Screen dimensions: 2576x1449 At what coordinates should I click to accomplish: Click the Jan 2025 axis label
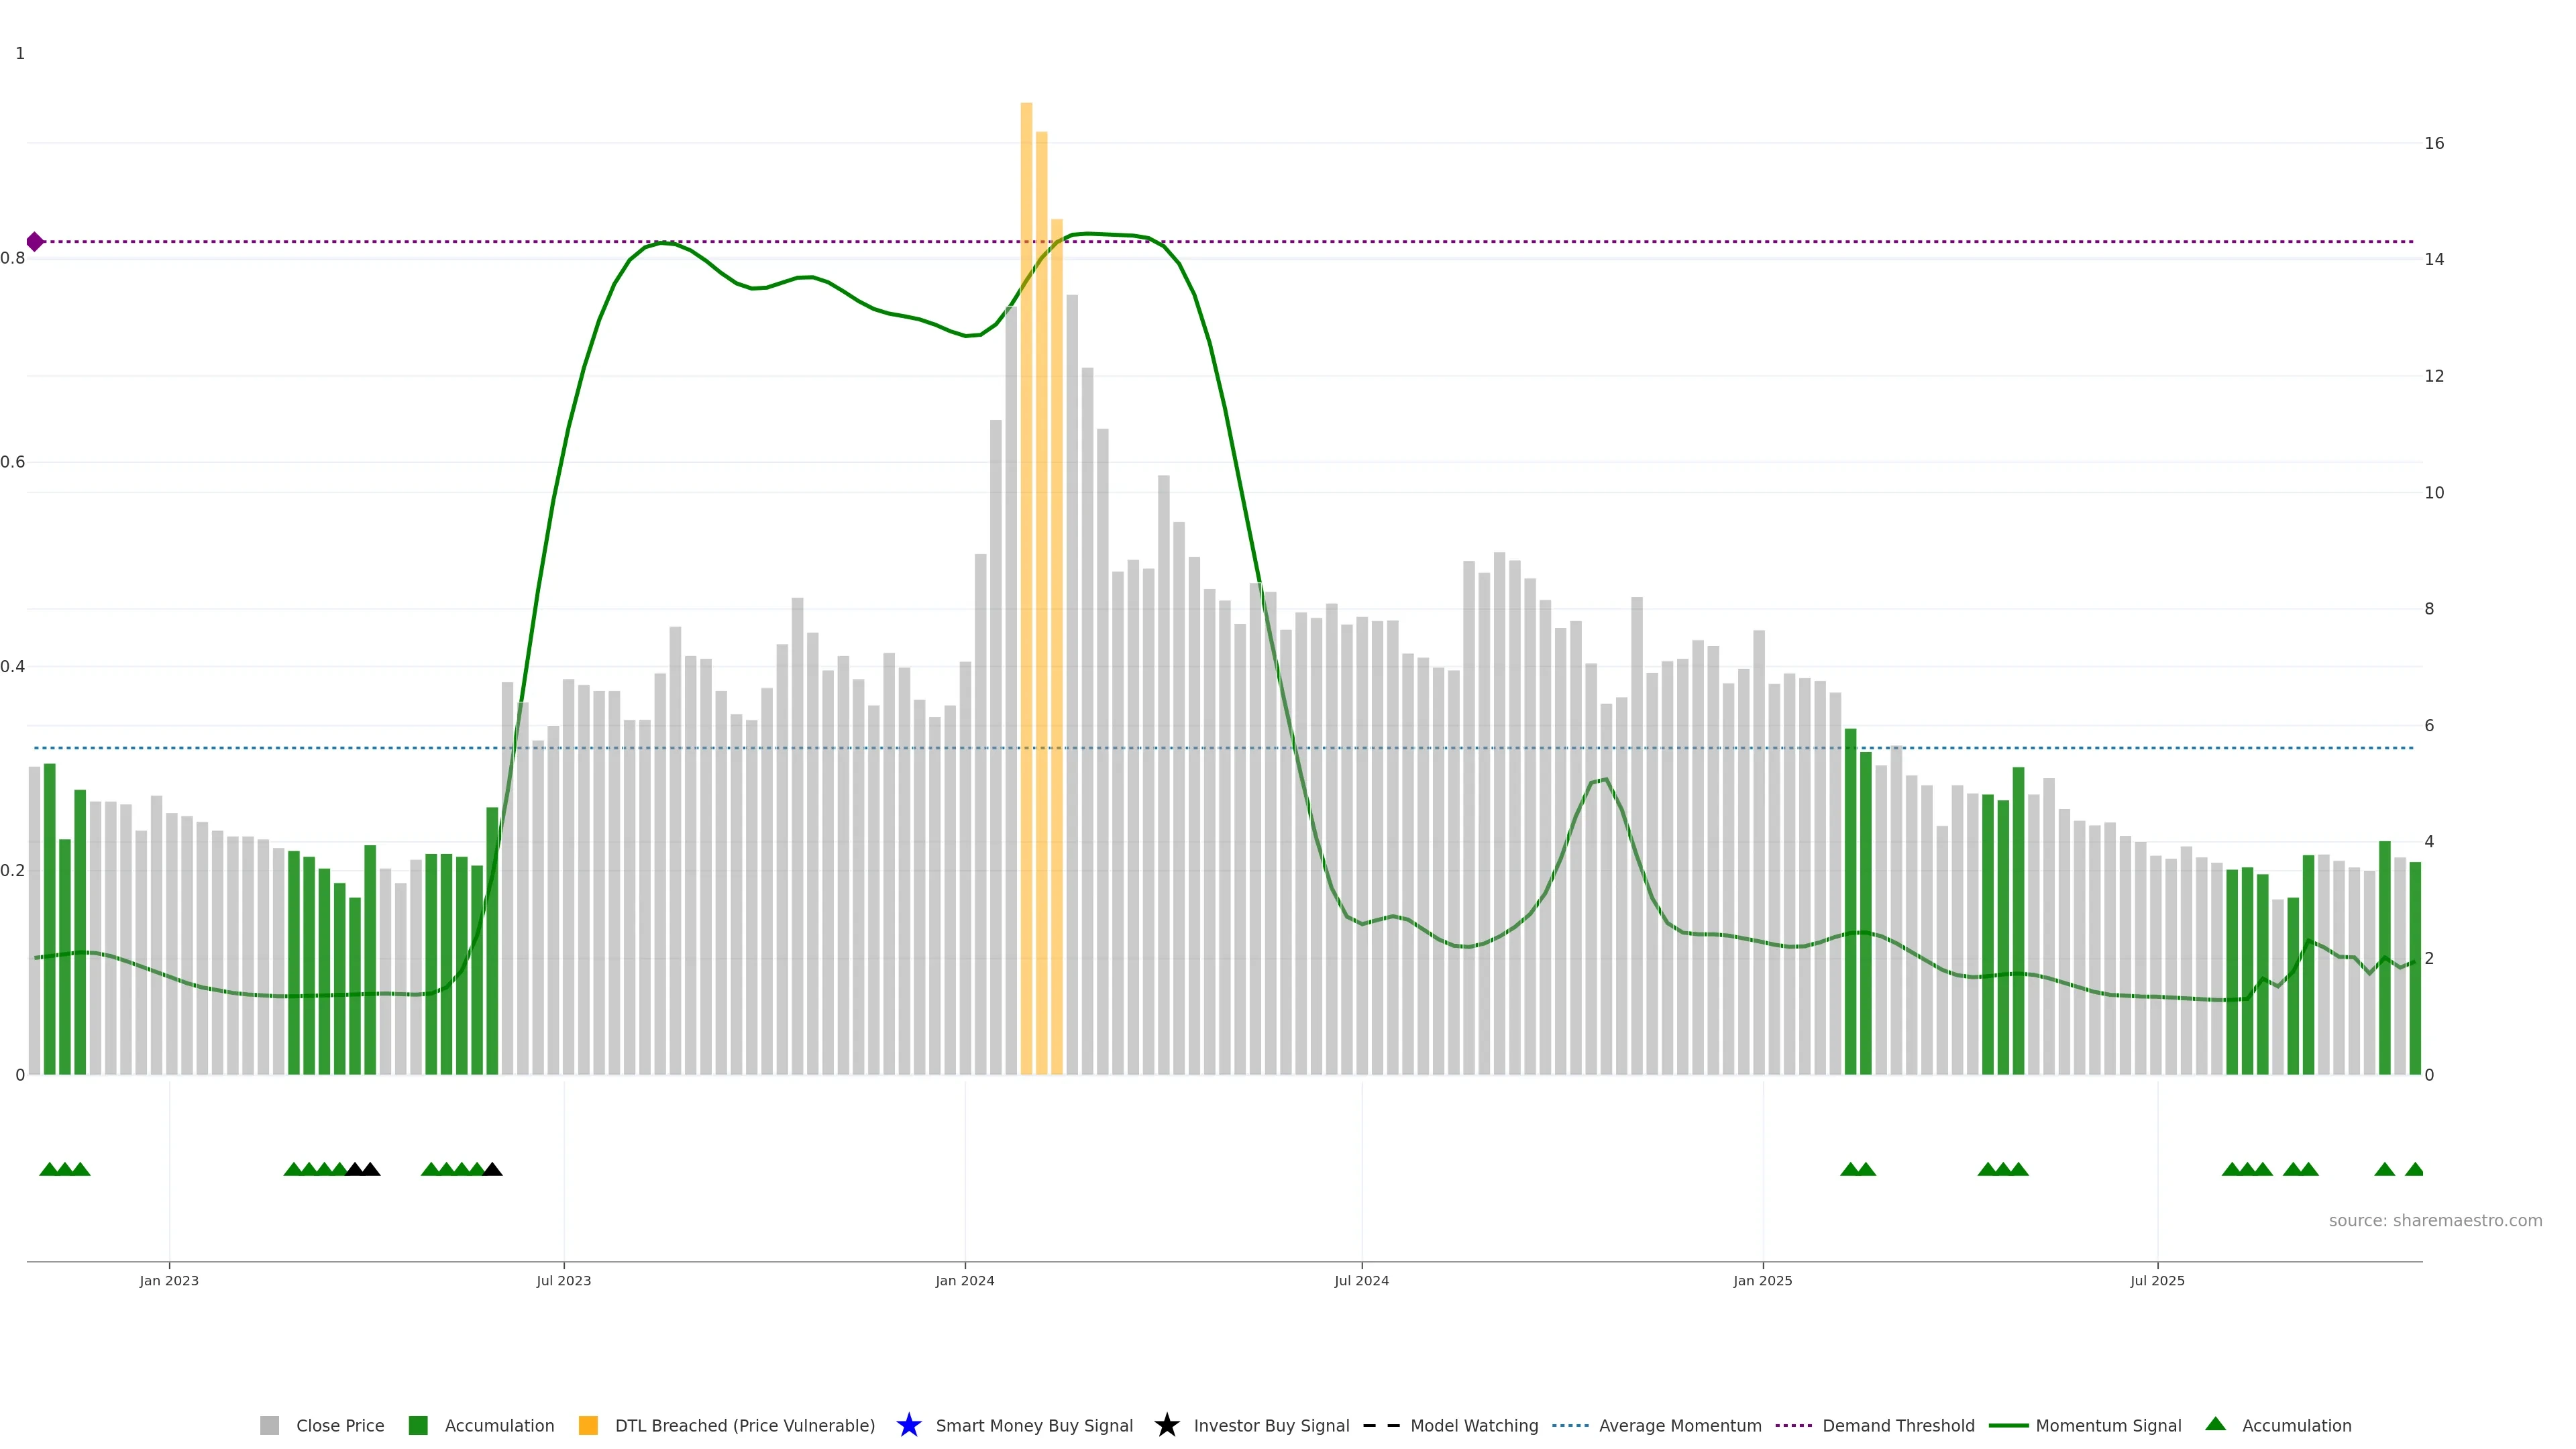click(x=1762, y=1280)
